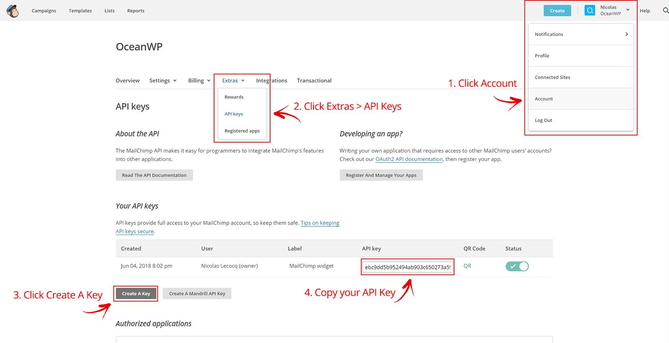The image size is (669, 343).
Task: Click the 'Authorized applications' heading
Action: tap(153, 324)
